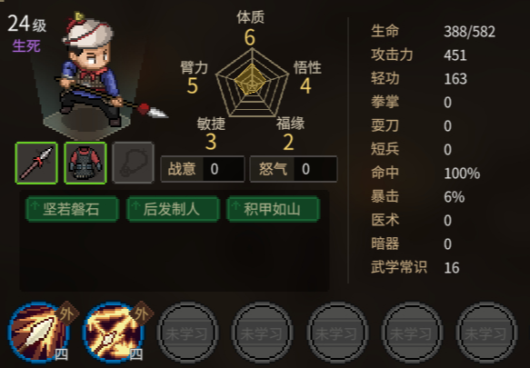Click the second 未学习 skill slot
The height and width of the screenshot is (368, 530).
[263, 333]
